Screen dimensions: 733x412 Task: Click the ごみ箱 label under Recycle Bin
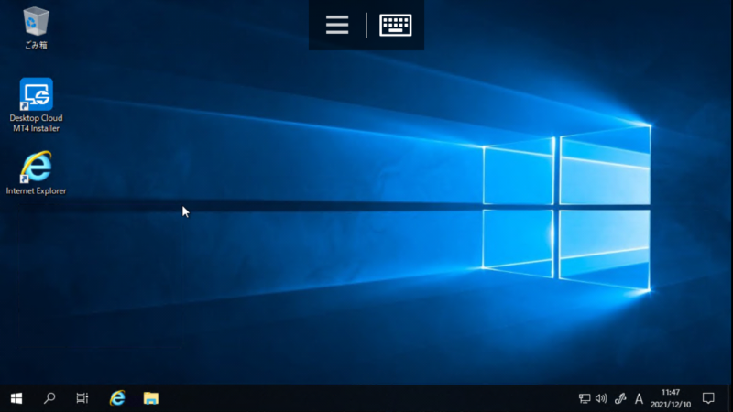pos(36,45)
